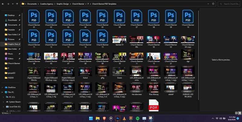Go back to the previous folder
The width and height of the screenshot is (242, 122).
point(3,4)
